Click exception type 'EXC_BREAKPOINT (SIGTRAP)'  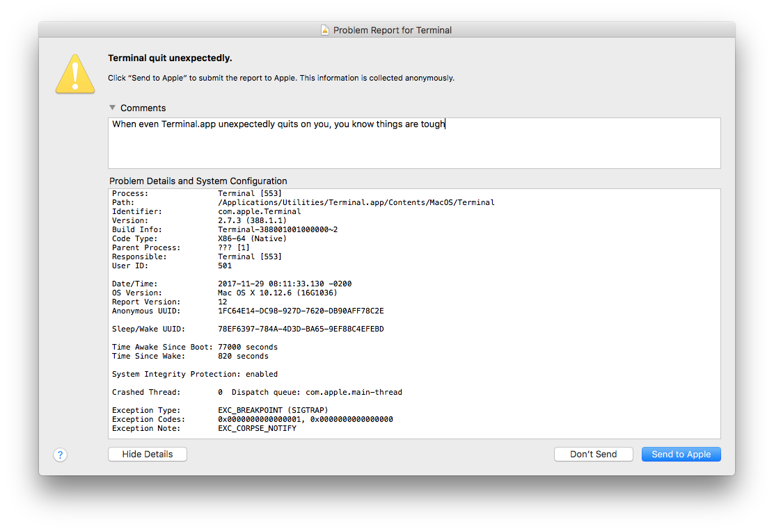click(x=273, y=410)
